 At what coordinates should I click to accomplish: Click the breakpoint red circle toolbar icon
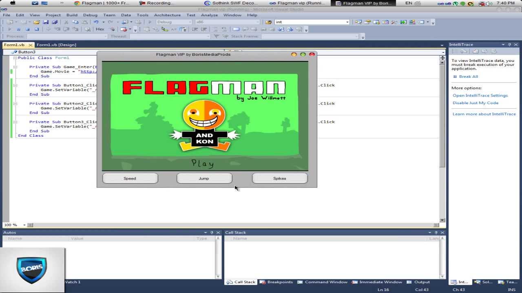click(x=123, y=29)
